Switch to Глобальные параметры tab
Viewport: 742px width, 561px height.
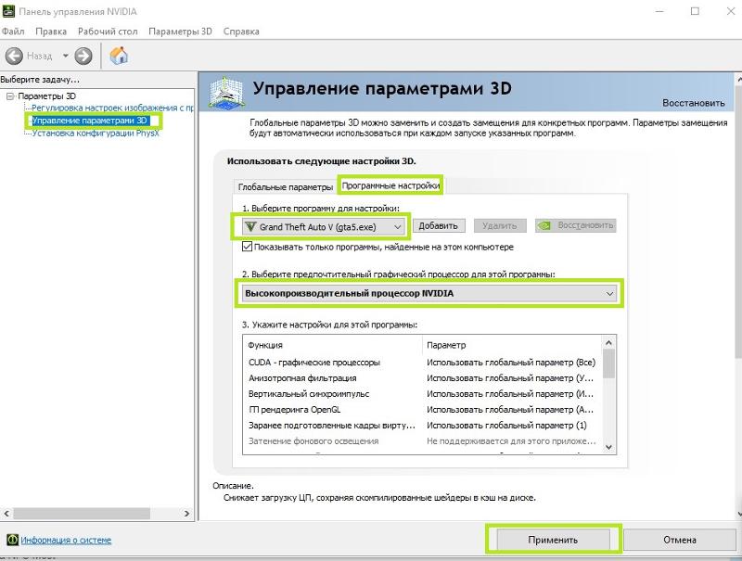286,186
